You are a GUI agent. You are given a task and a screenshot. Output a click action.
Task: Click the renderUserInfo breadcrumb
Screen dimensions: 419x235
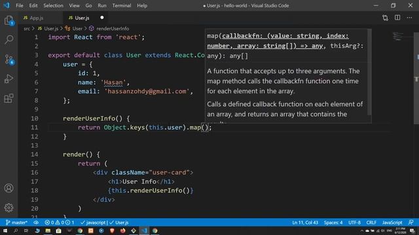[x=109, y=29]
